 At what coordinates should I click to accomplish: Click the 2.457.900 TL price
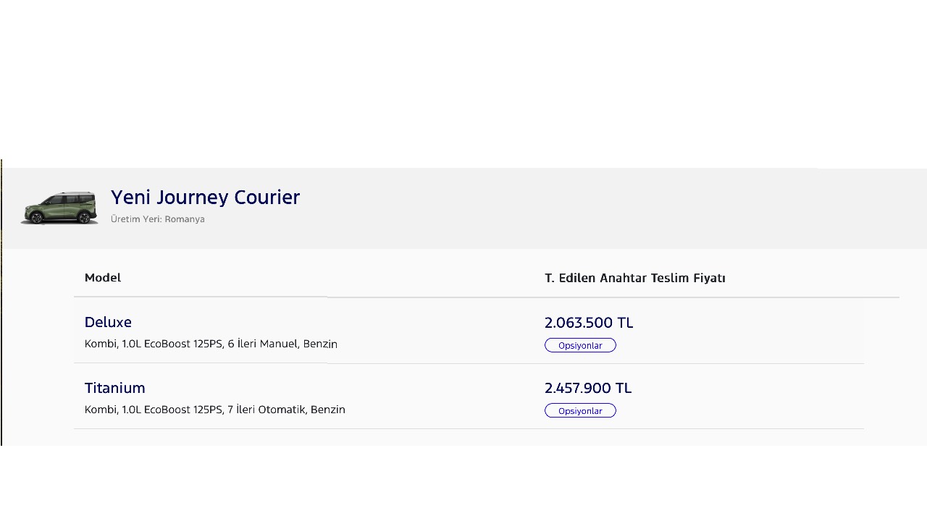click(x=588, y=388)
